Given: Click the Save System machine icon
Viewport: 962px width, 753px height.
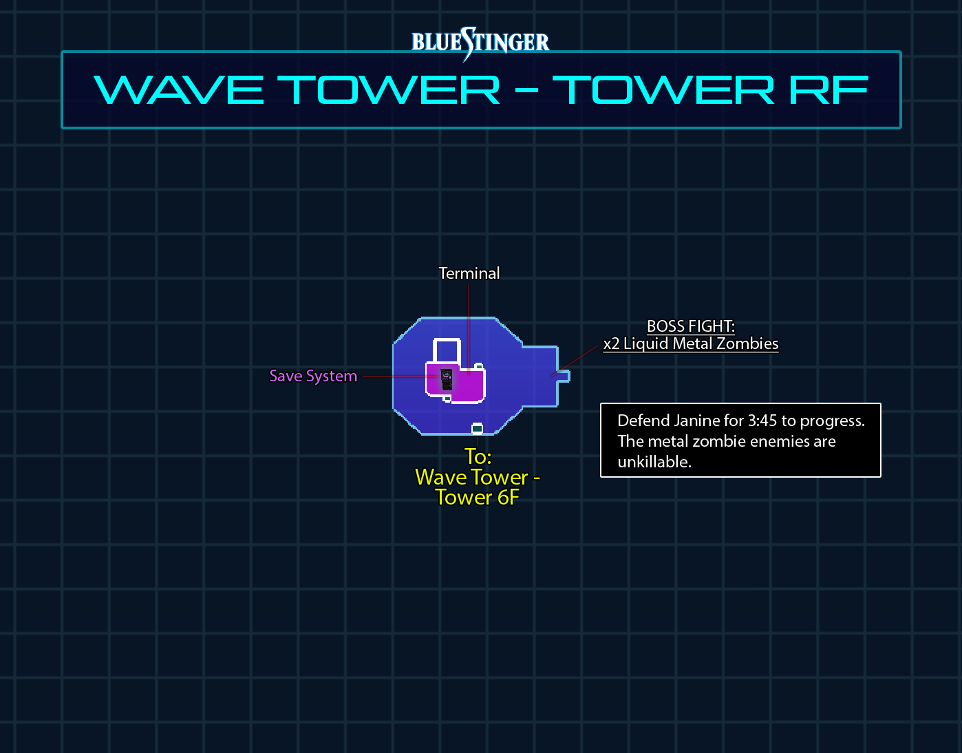Looking at the screenshot, I should click(447, 380).
